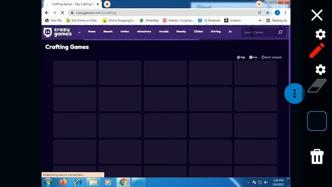
Task: Open a new browser tab
Action: [107, 4]
